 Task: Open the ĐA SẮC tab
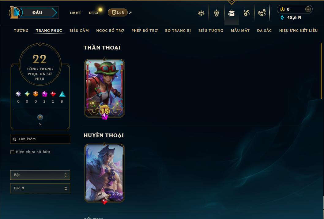[264, 31]
